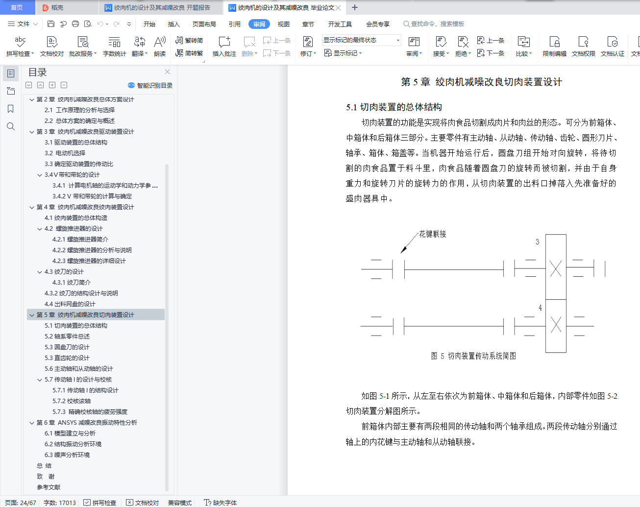Click the save icon in quick access toolbar

click(x=51, y=24)
